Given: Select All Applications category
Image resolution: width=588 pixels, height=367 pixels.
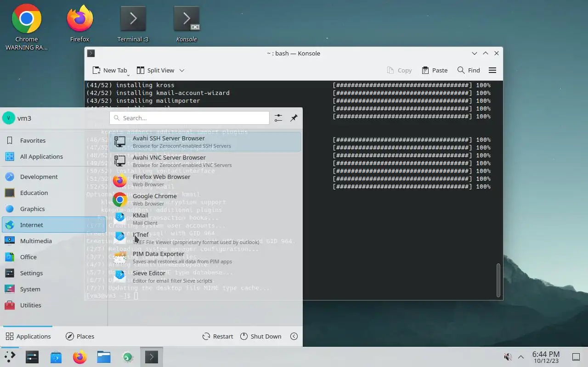Looking at the screenshot, I should pos(54,156).
